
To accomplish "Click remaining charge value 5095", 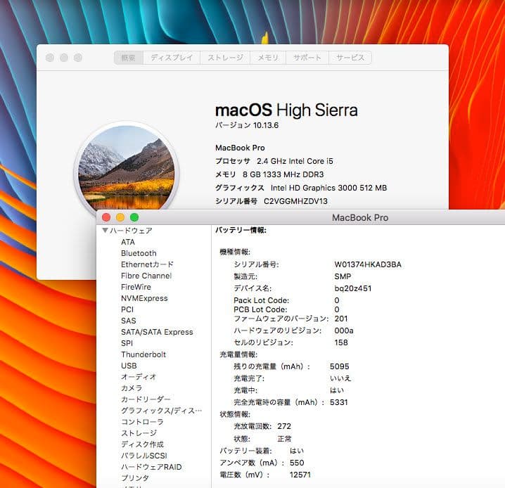I will coord(340,366).
